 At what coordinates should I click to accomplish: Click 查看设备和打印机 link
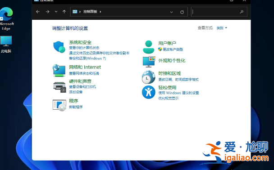tap(82, 87)
